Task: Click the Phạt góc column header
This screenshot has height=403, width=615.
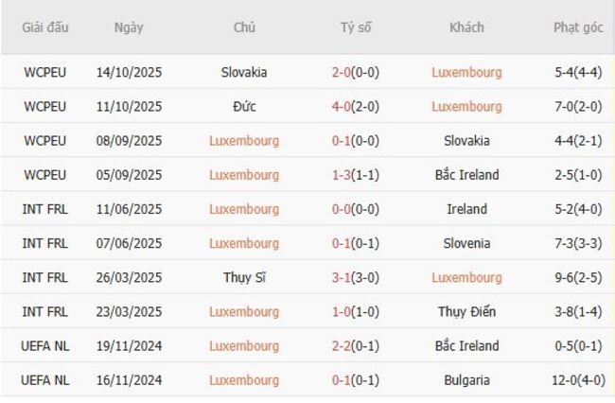Action: (x=578, y=27)
